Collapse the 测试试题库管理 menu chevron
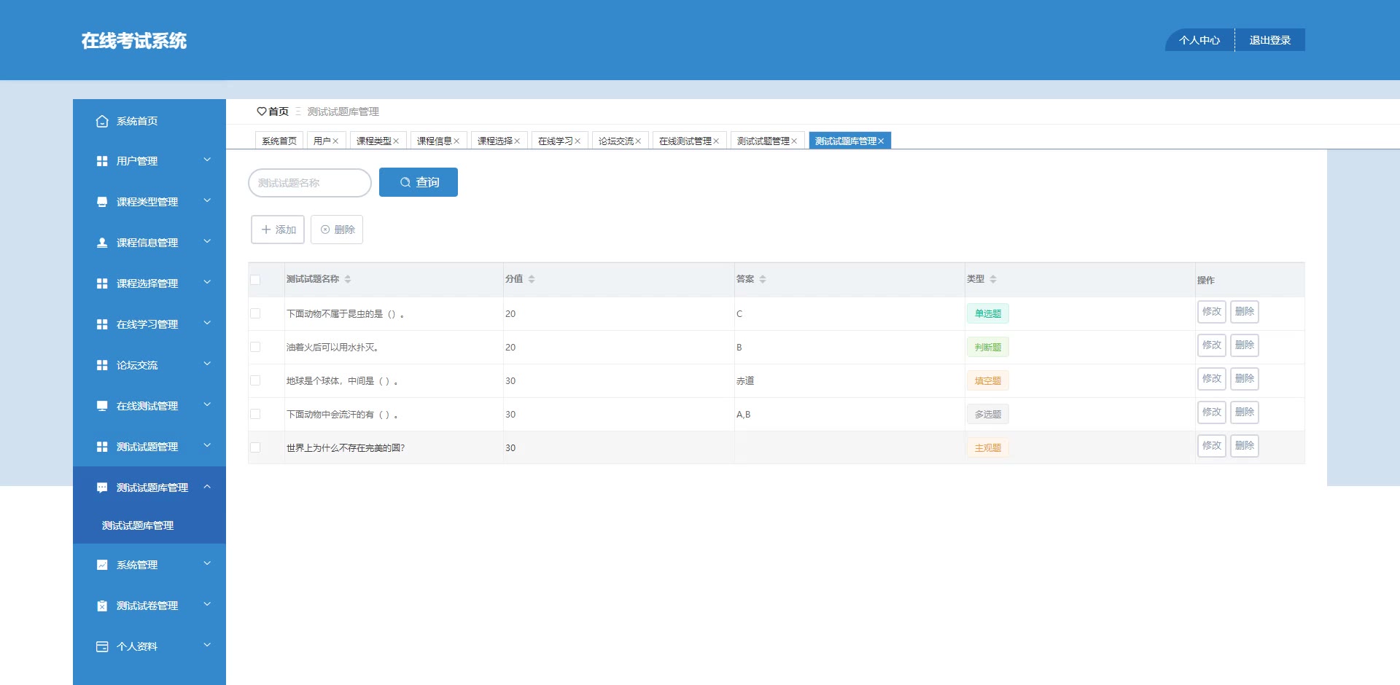Screen dimensions: 1400x685 207,486
